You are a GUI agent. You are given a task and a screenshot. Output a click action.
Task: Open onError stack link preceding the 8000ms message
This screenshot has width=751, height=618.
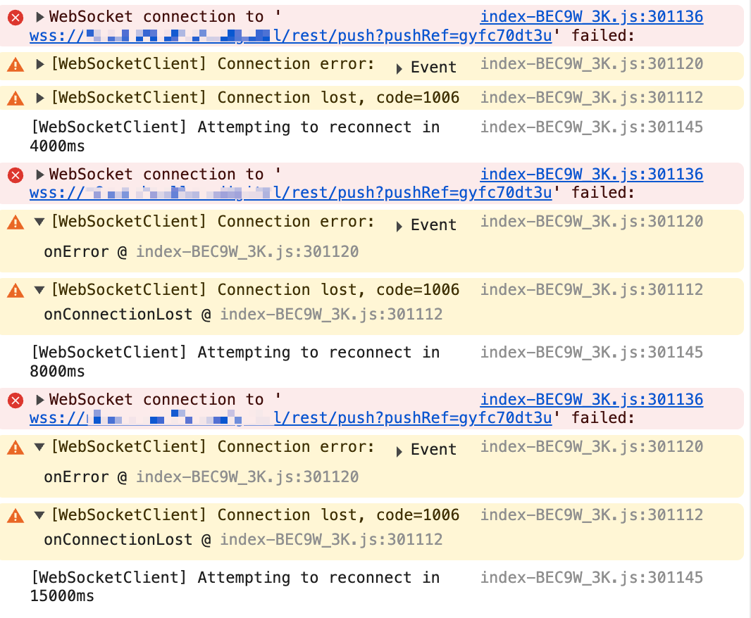point(247,252)
